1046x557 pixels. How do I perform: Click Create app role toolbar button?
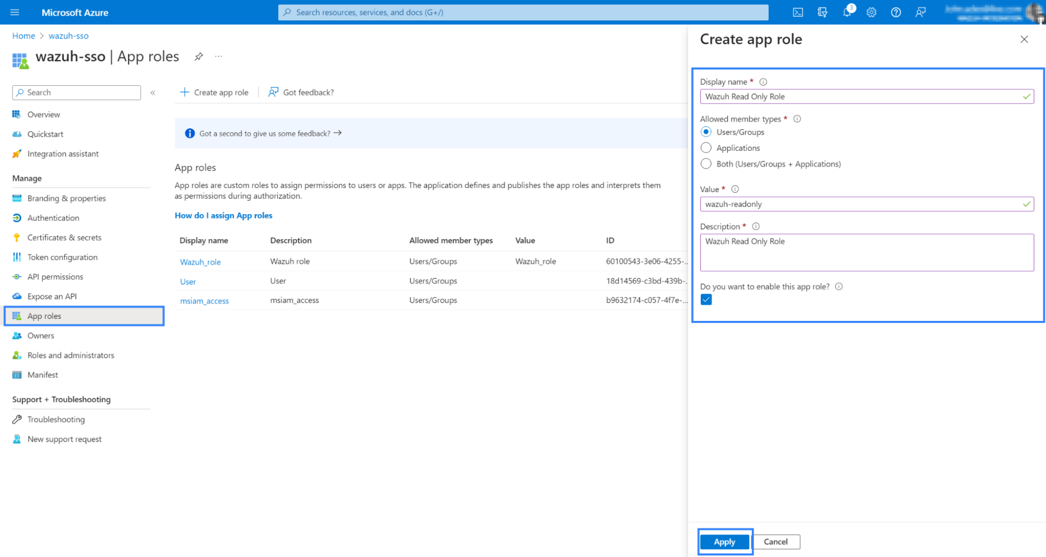214,93
